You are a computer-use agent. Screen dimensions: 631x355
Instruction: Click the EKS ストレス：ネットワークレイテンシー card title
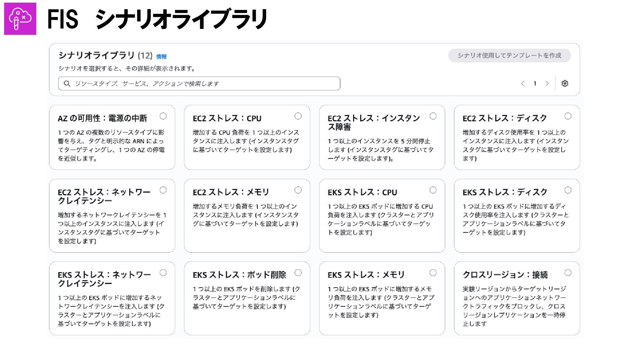[105, 279]
